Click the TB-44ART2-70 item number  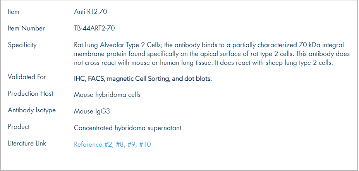coord(94,28)
